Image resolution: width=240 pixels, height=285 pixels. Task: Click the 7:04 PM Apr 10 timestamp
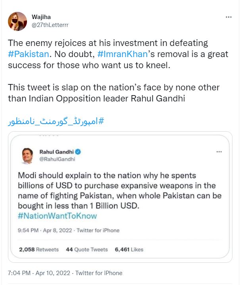[39, 273]
